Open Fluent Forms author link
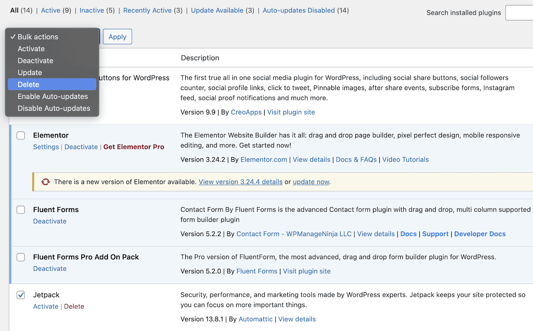The width and height of the screenshot is (533, 331). point(257,271)
